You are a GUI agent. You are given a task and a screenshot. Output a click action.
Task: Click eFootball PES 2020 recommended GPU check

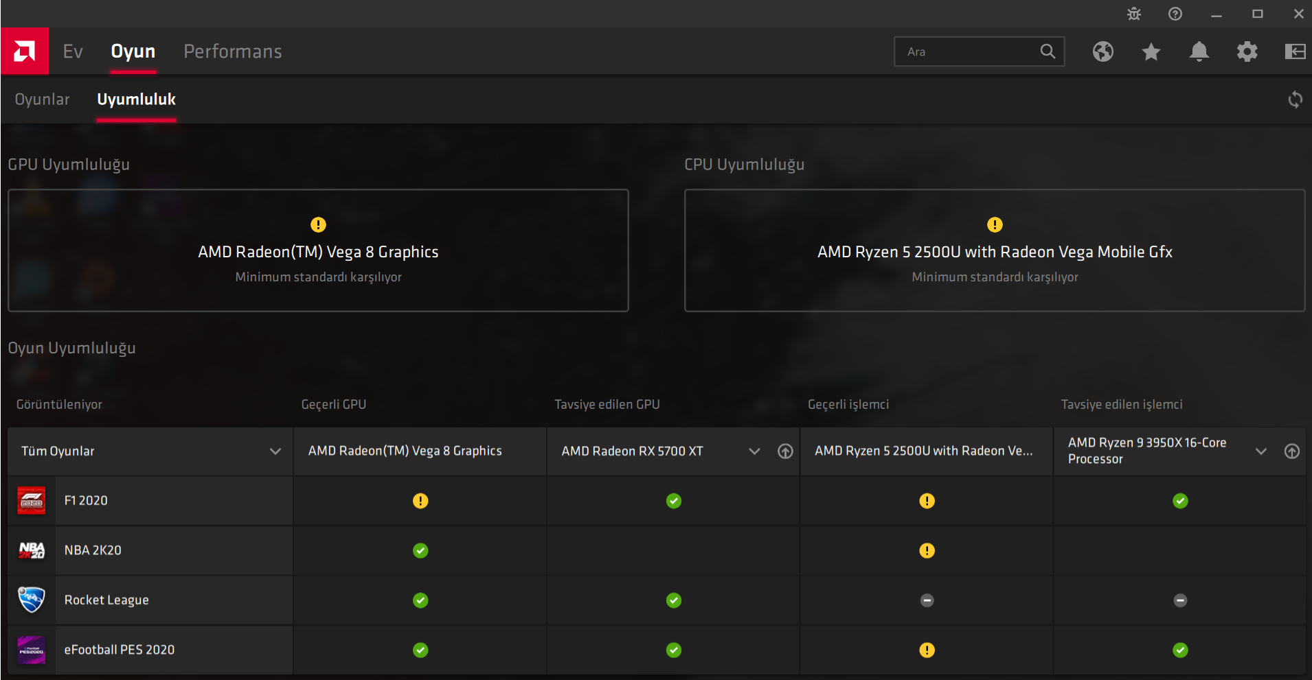674,650
